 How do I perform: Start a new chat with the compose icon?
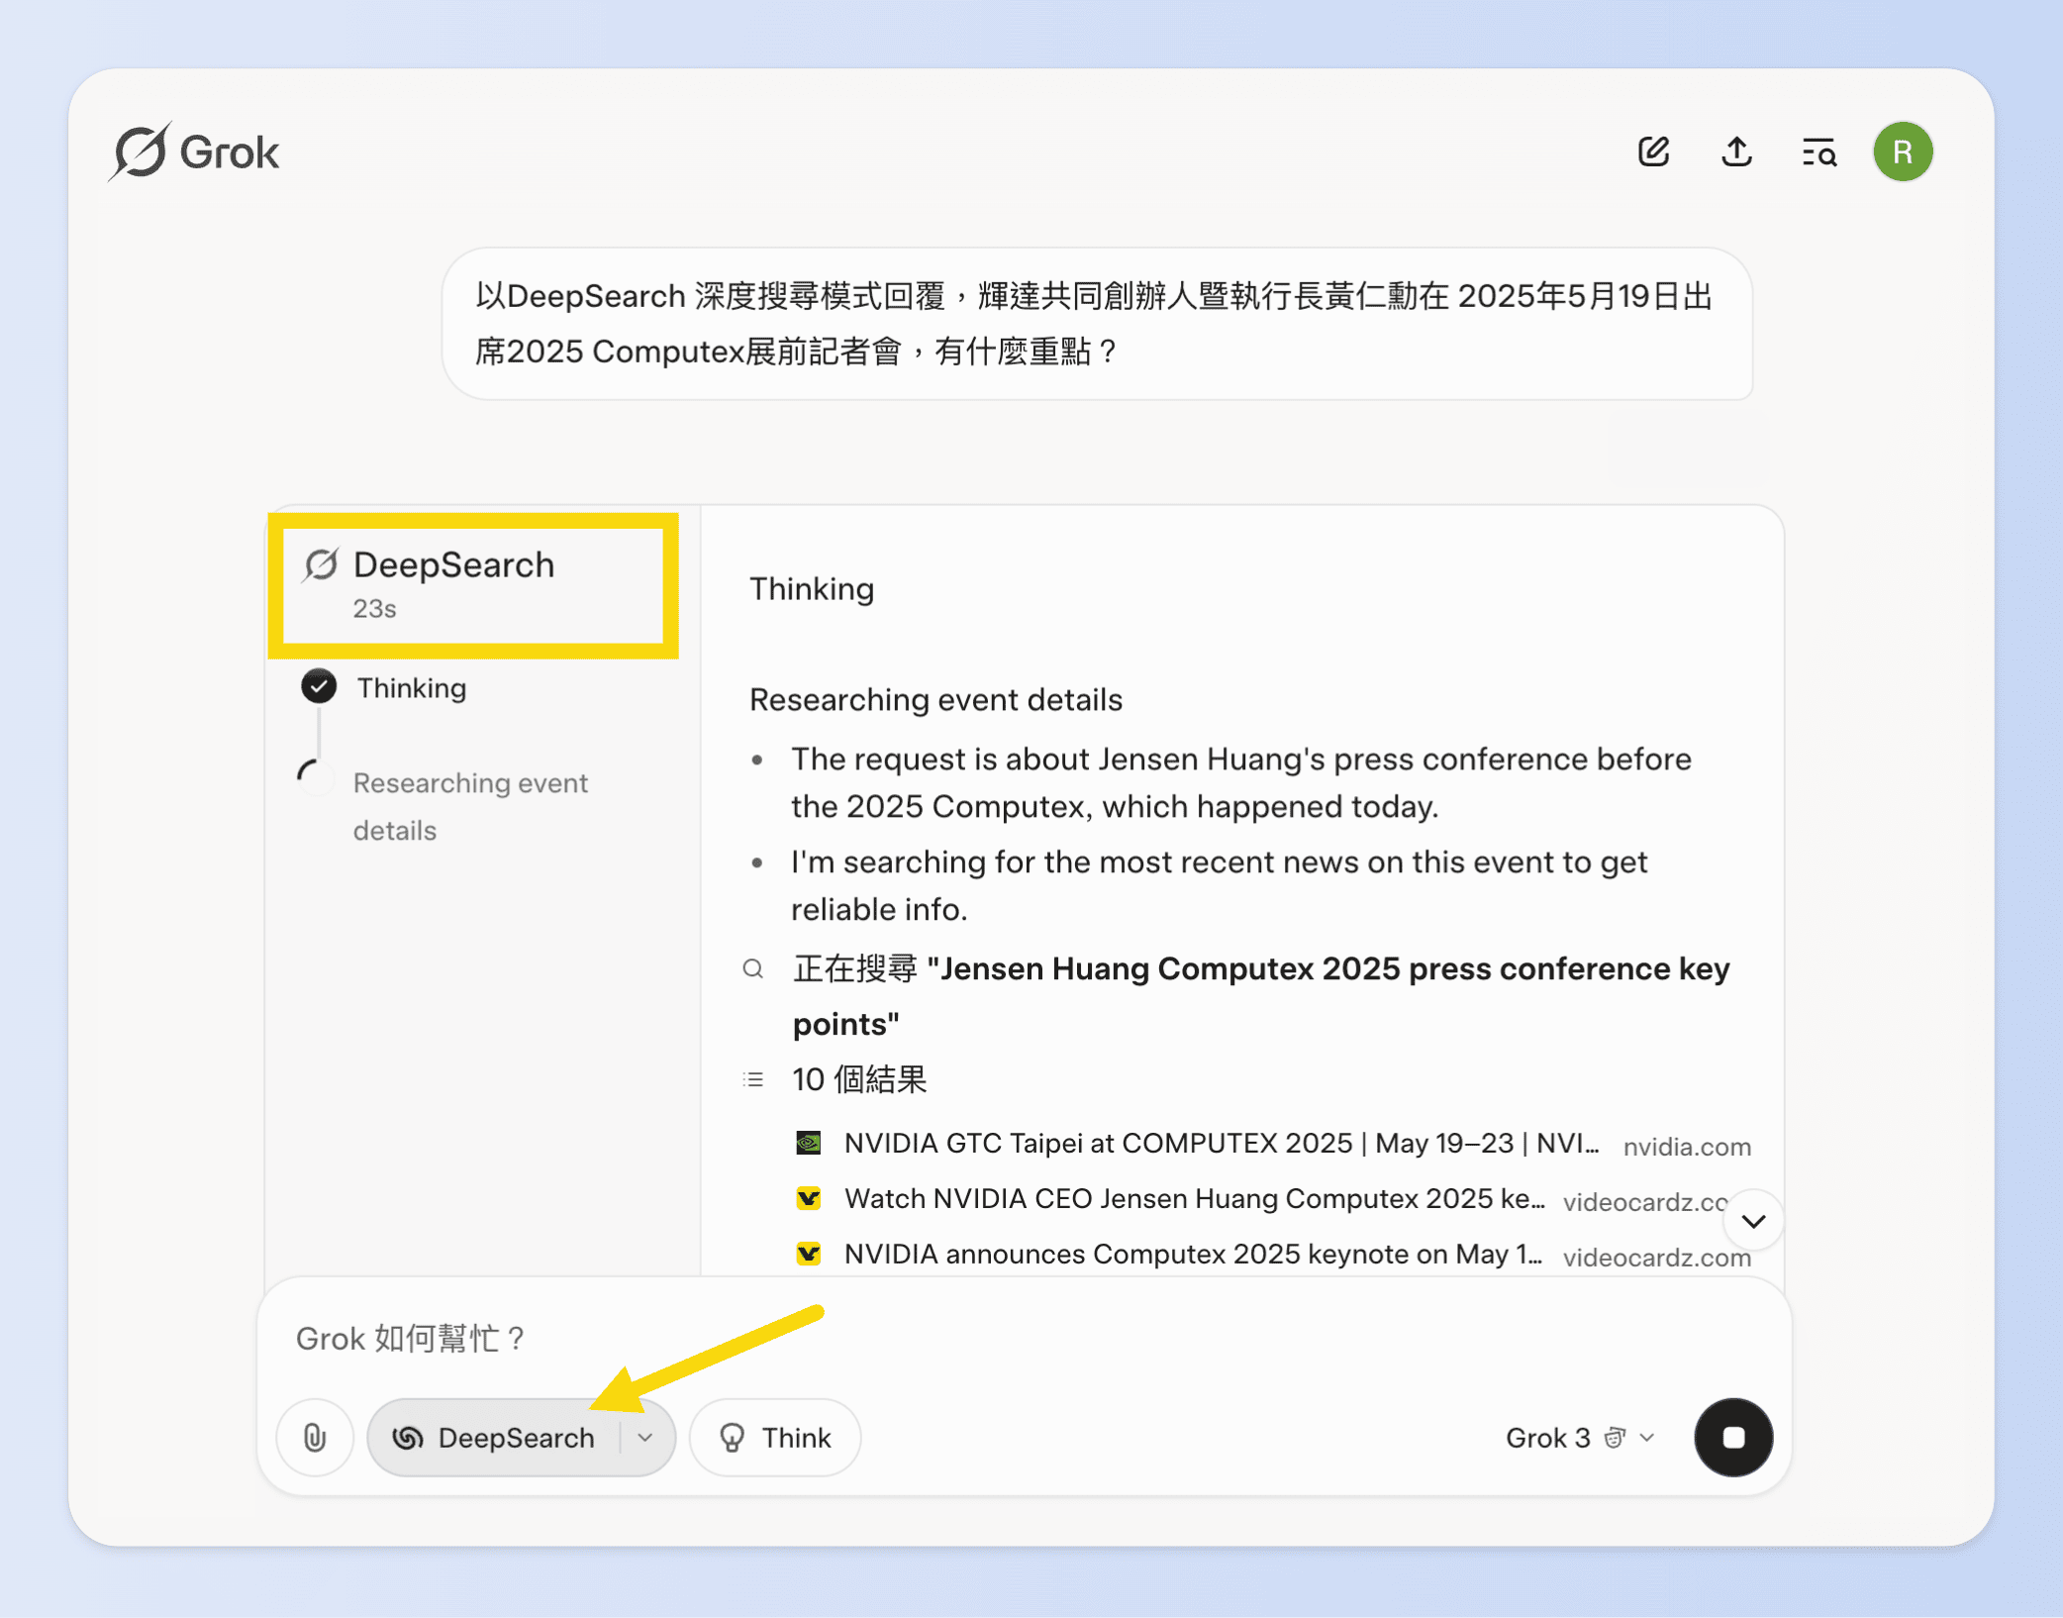click(x=1653, y=152)
